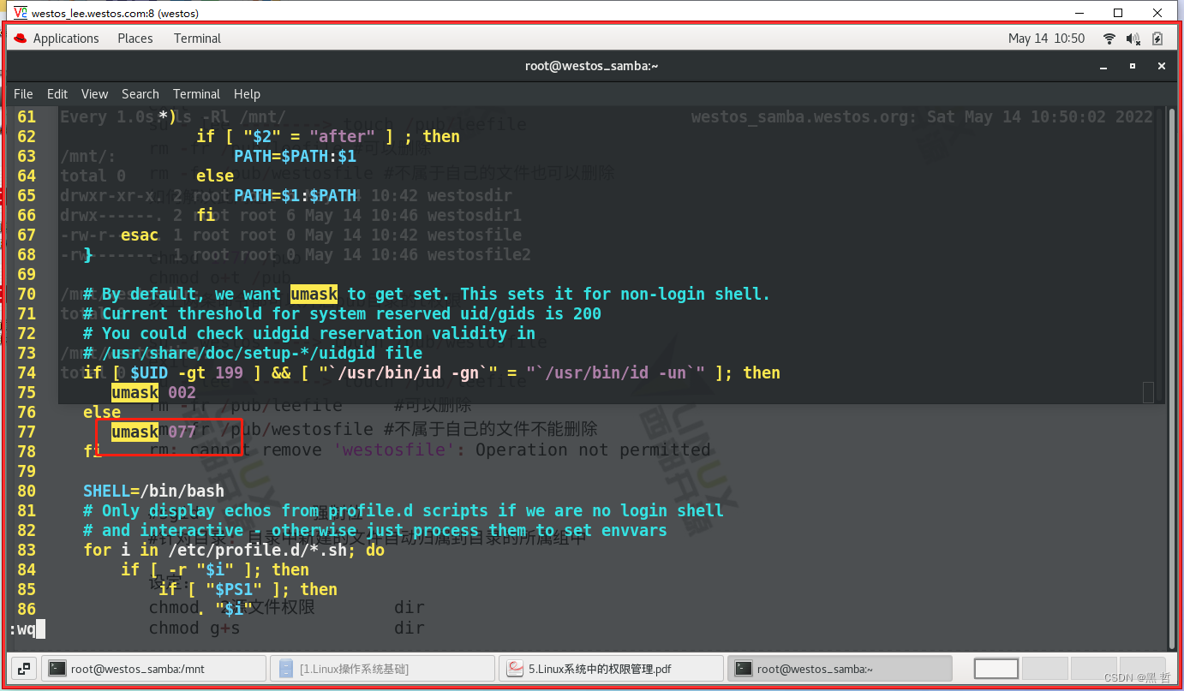Unmute audio via the muted speaker icon
This screenshot has width=1184, height=691.
click(1133, 38)
